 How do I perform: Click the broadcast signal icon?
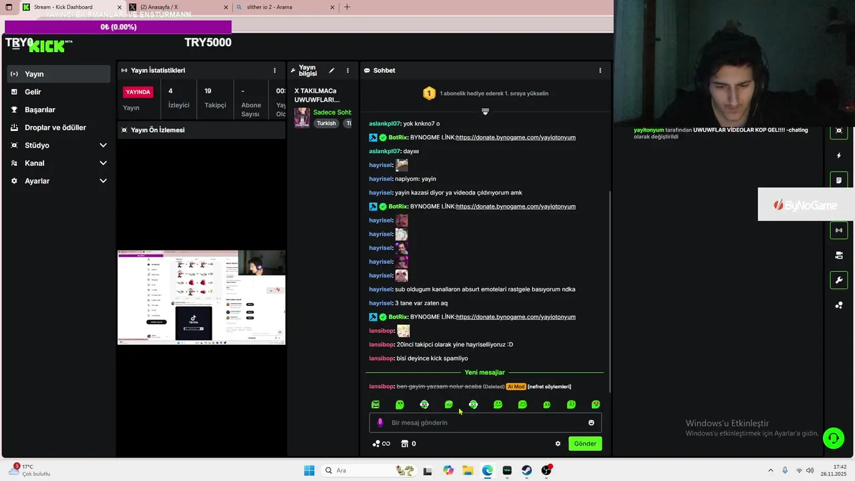(839, 230)
